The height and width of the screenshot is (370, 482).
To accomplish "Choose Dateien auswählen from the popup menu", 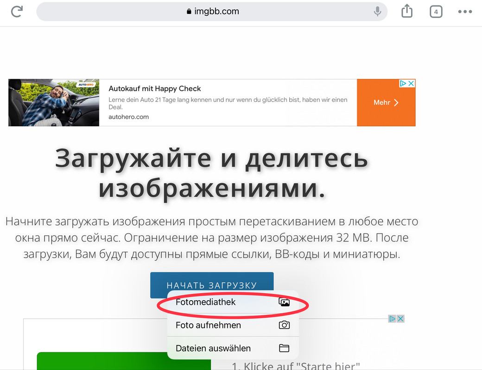I will 233,348.
